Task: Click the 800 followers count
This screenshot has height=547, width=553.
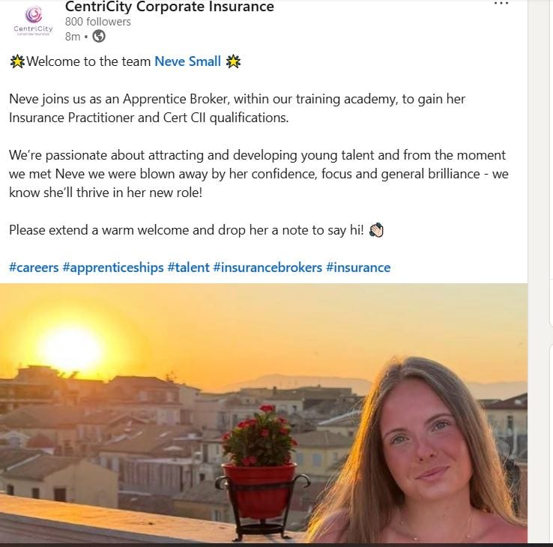Action: click(98, 22)
